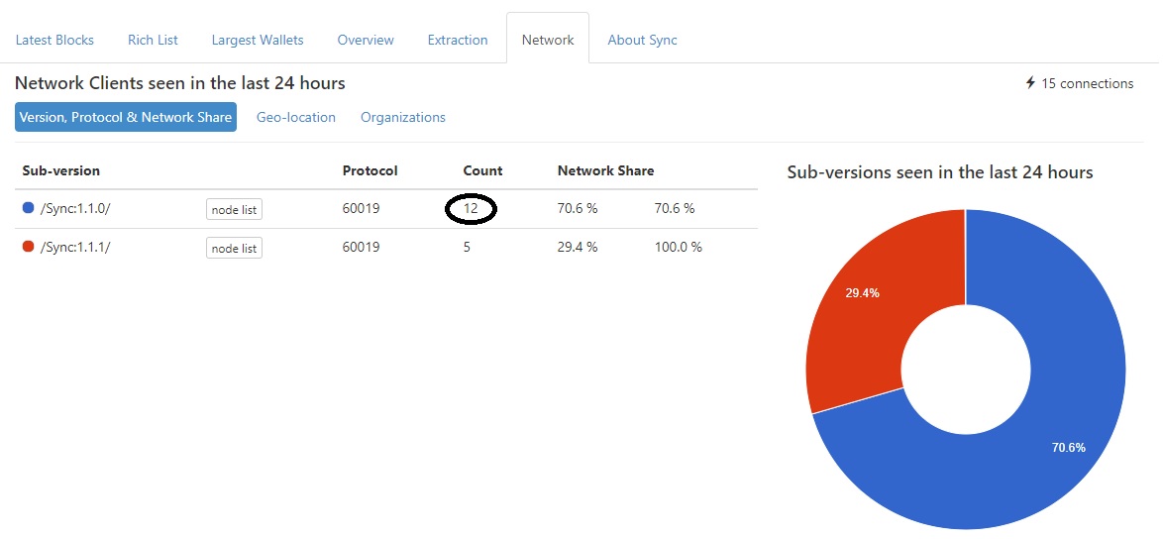
Task: Click the red dot beside /Sync:1.1.1/
Action: tap(28, 247)
